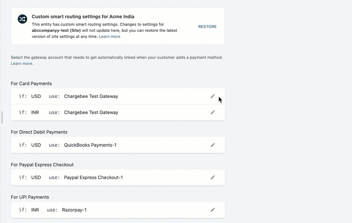This screenshot has width=352, height=223.
Task: Open Learn more link in custom settings banner
Action: (110, 37)
